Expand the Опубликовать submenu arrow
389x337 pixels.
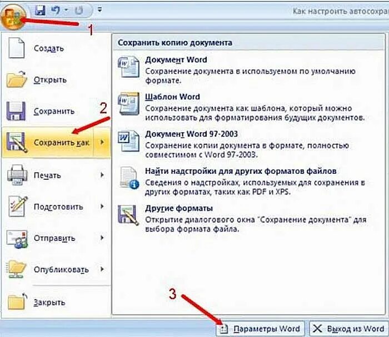coord(102,269)
